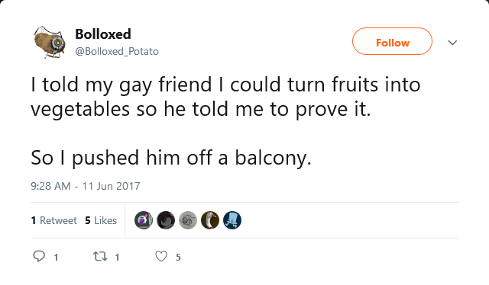The width and height of the screenshot is (489, 285).
Task: Expand the chevron menu beside Follow
Action: [x=452, y=43]
